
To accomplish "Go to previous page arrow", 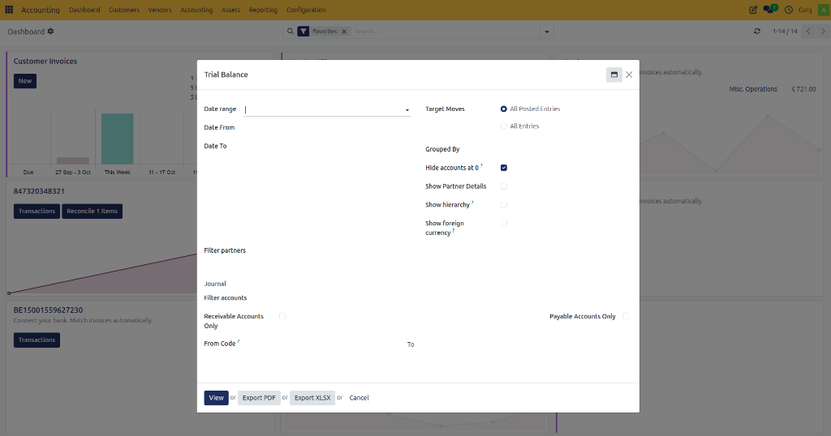I will (808, 32).
